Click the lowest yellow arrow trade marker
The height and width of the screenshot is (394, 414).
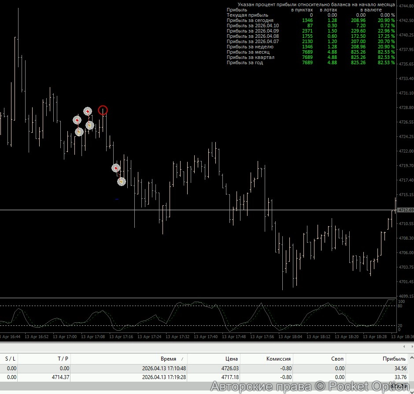[121, 181]
